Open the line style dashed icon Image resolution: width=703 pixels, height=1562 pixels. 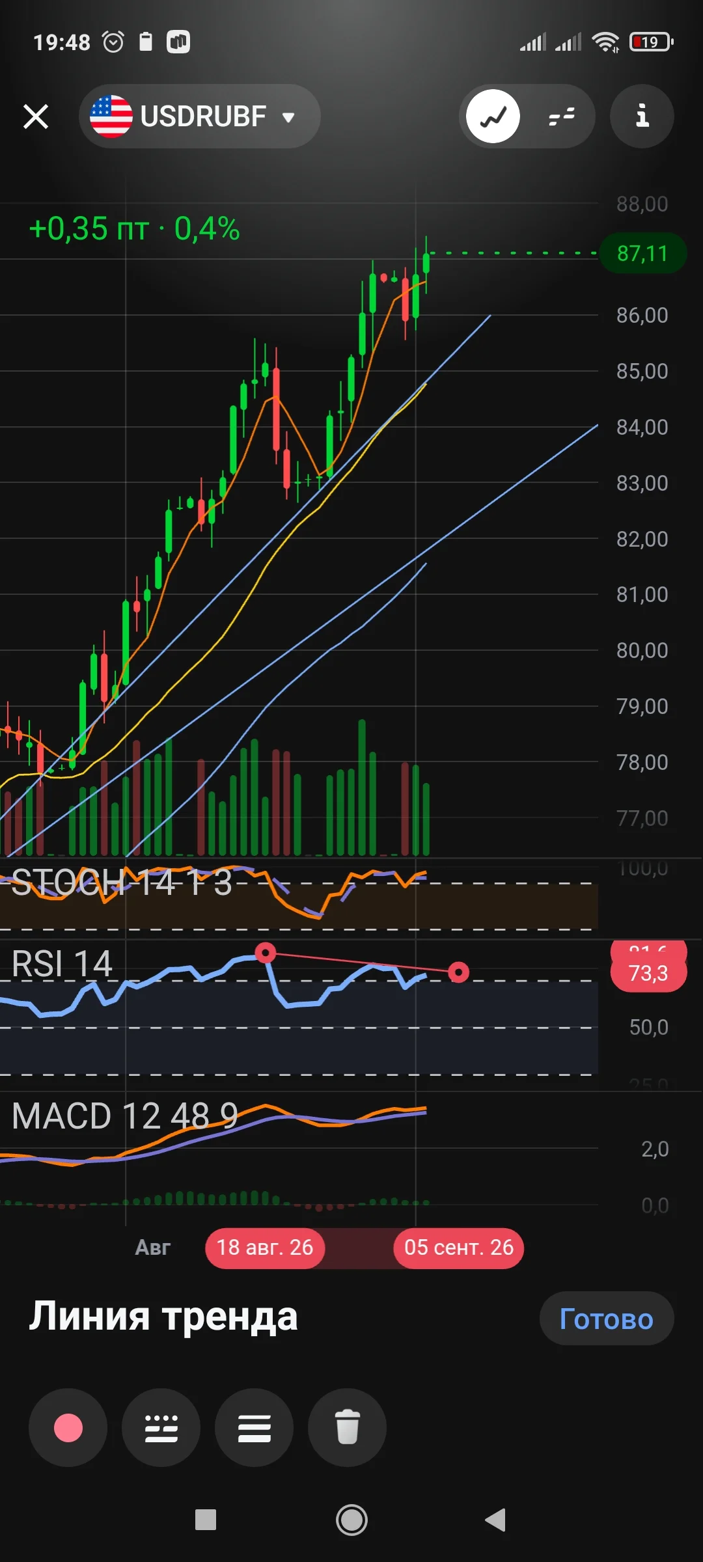[161, 1428]
